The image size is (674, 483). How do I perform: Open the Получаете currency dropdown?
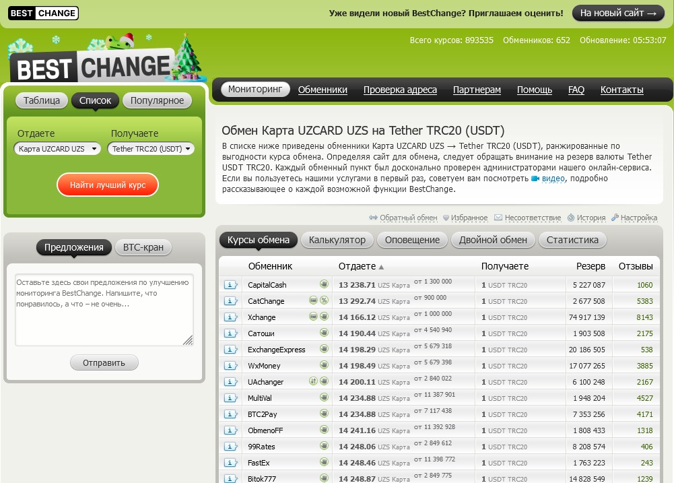151,149
